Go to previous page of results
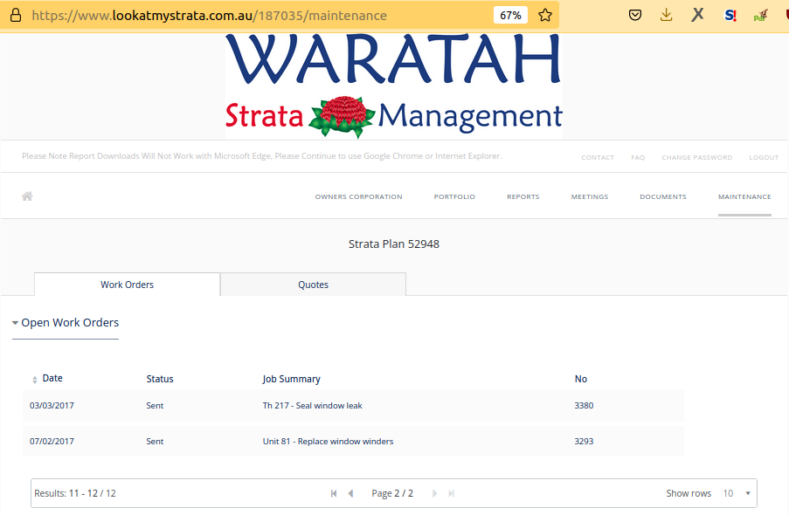This screenshot has width=789, height=515. click(350, 493)
